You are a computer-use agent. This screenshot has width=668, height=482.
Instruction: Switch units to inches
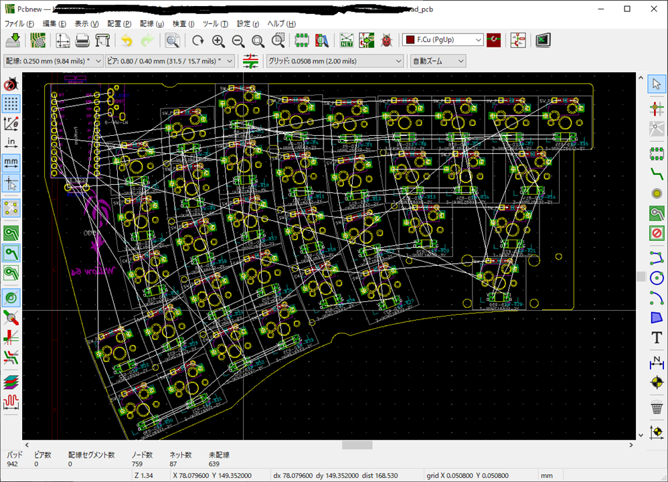coord(11,142)
